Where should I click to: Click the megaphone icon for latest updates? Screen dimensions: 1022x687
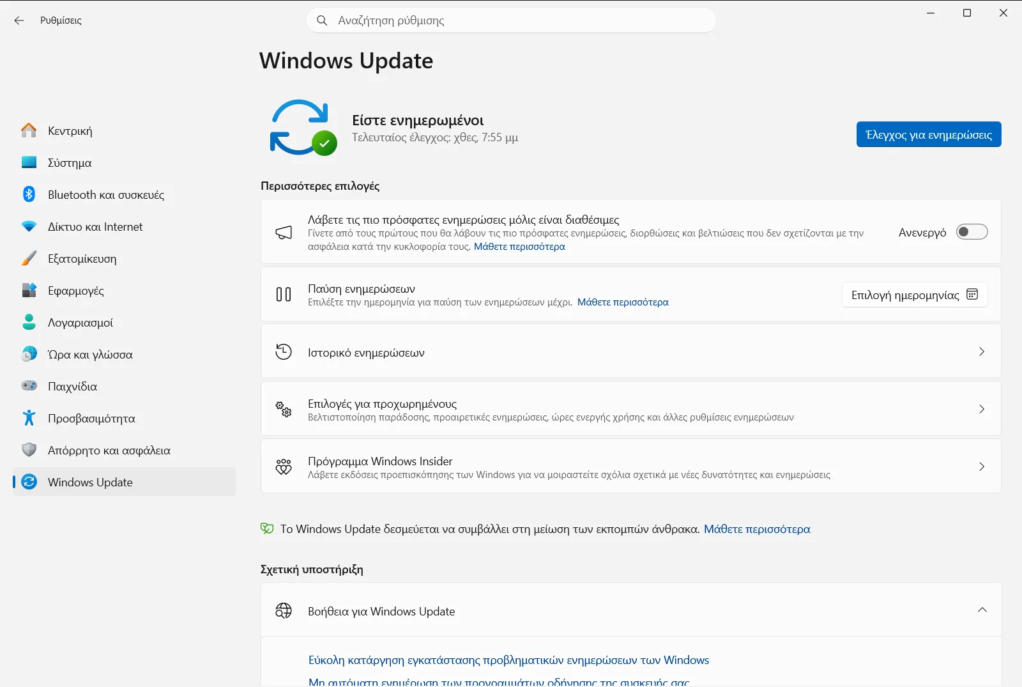click(284, 232)
